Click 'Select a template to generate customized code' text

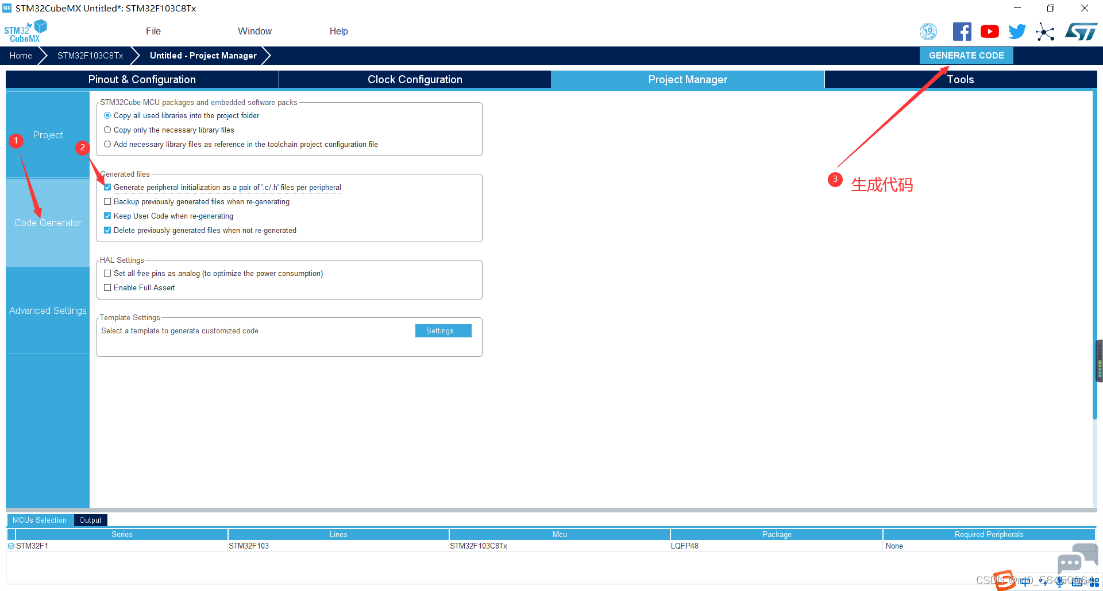pyautogui.click(x=180, y=331)
